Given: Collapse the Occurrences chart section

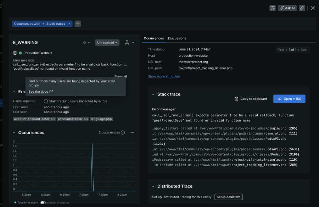Looking at the screenshot, I should tap(14, 133).
